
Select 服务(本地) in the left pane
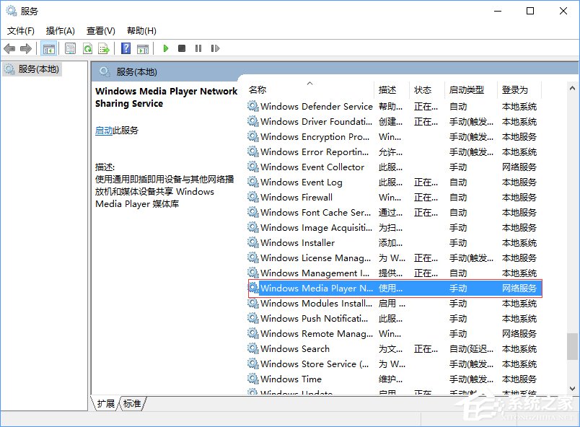(40, 69)
